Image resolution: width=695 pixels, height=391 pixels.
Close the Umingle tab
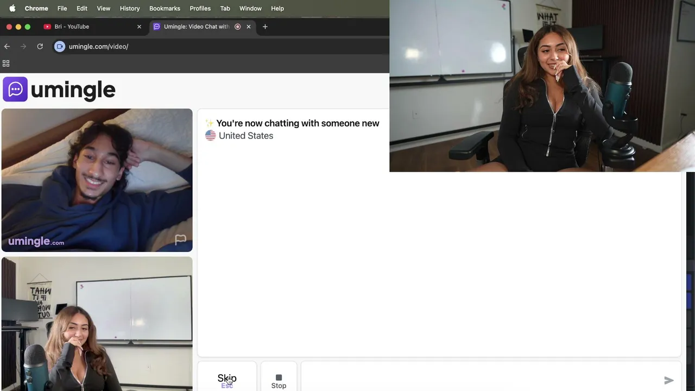pyautogui.click(x=249, y=27)
